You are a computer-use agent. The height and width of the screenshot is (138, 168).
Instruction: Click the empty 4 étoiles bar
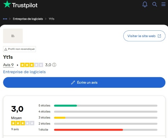[x=106, y=112]
